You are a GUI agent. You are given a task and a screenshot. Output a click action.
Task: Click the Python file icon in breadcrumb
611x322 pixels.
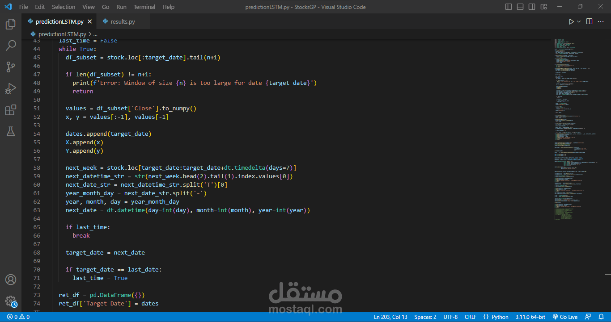pyautogui.click(x=34, y=34)
